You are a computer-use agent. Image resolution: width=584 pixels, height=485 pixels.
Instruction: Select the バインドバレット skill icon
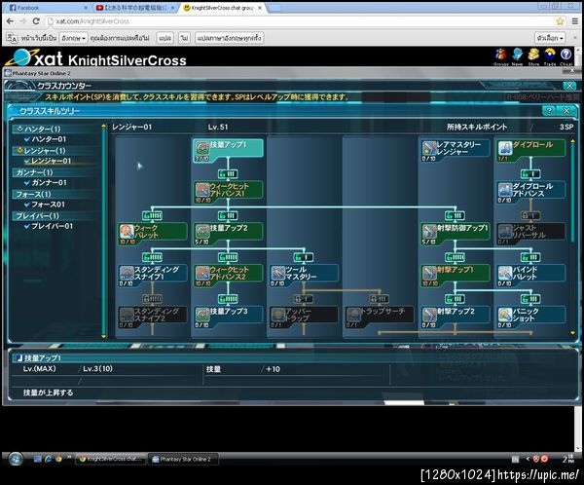(x=505, y=274)
